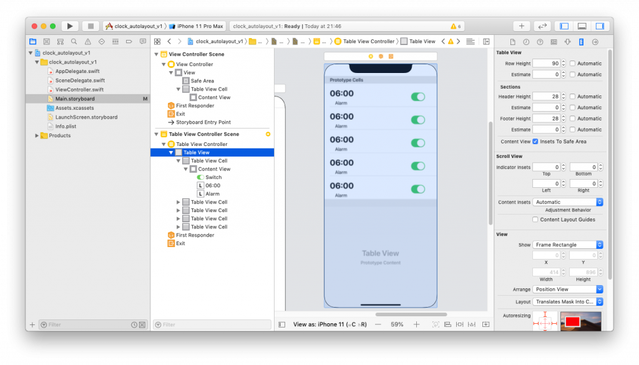Open the Layout Translates Mask dropdown
The width and height of the screenshot is (639, 365).
click(x=568, y=302)
